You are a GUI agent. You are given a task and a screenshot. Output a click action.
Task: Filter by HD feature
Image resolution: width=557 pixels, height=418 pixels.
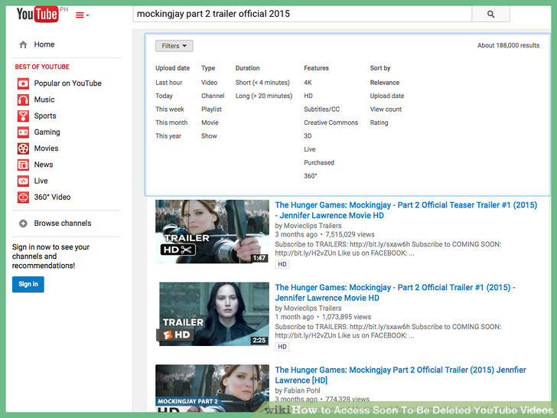click(x=308, y=96)
